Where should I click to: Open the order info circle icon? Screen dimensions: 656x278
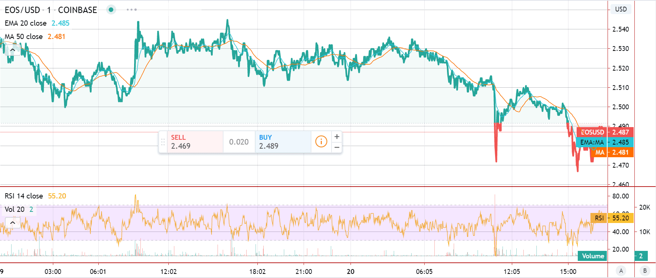321,142
